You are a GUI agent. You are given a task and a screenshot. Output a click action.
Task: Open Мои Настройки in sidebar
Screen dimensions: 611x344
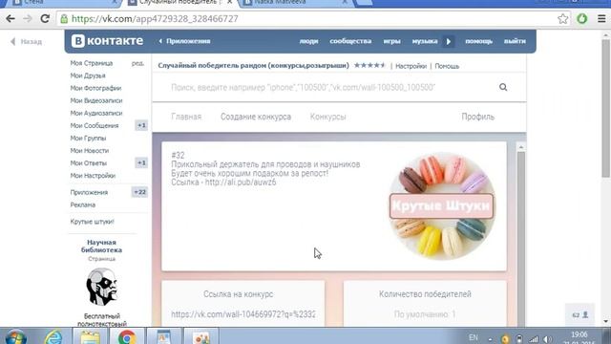pos(93,176)
